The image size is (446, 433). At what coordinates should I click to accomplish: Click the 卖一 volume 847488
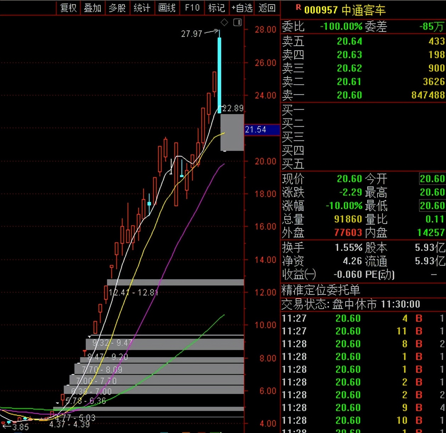[428, 95]
